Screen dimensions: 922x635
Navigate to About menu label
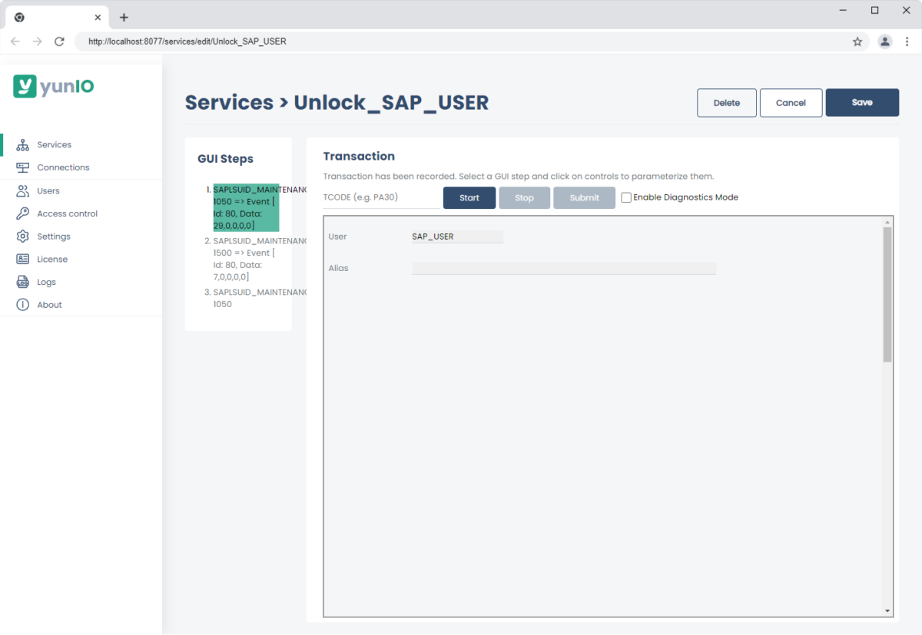pyautogui.click(x=50, y=305)
